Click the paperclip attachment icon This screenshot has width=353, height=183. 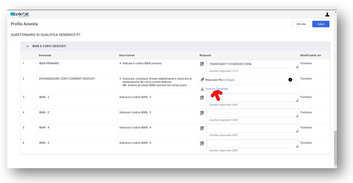tap(202, 80)
